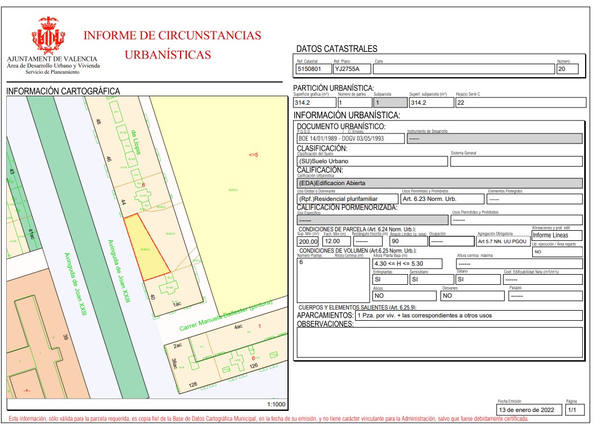Click building number 48 on map
This screenshot has width=602, height=430.
click(98, 122)
